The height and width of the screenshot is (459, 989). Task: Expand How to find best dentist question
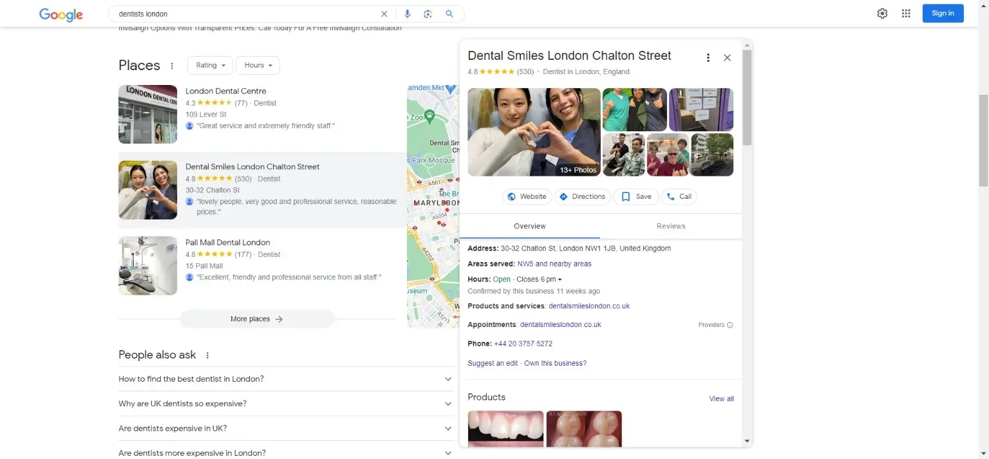285,379
